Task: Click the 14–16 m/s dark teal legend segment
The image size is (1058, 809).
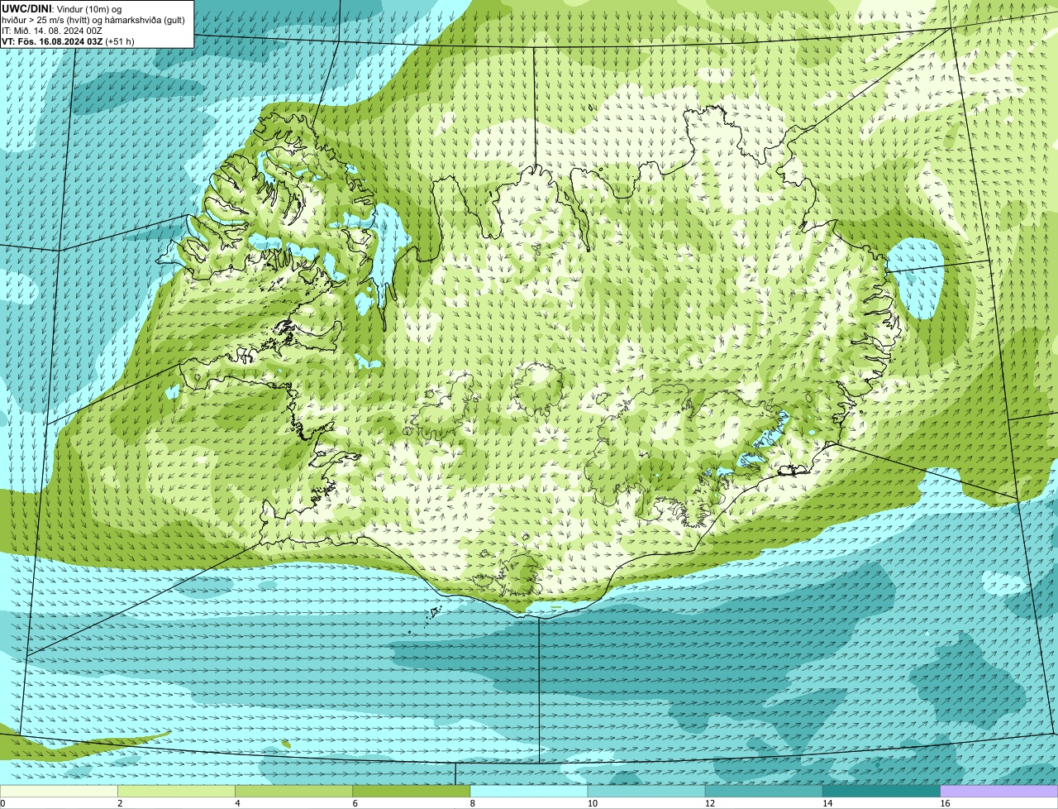Action: tap(882, 792)
